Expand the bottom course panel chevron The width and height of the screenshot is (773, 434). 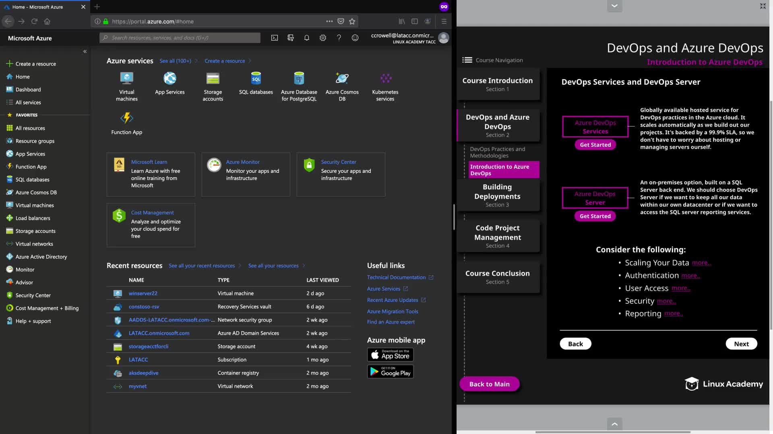pos(614,424)
